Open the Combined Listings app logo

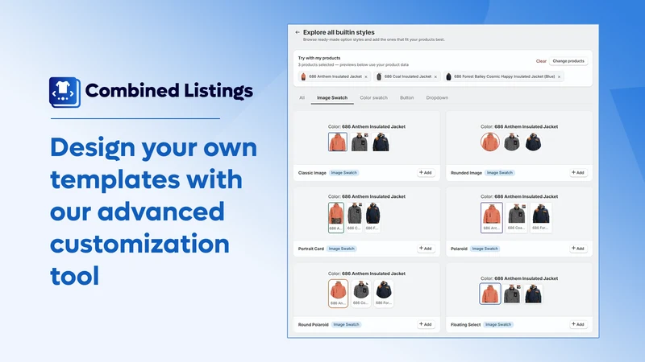coord(64,93)
